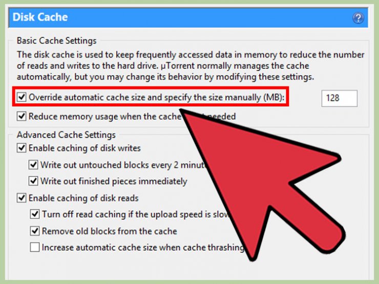Open the Disk Cache help question-mark icon
The image size is (379, 284).
click(358, 18)
